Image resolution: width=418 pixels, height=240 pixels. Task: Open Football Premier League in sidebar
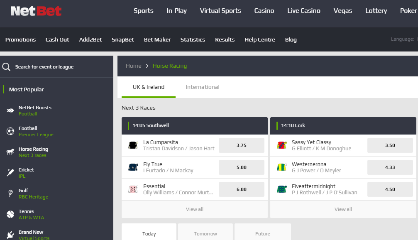(36, 131)
